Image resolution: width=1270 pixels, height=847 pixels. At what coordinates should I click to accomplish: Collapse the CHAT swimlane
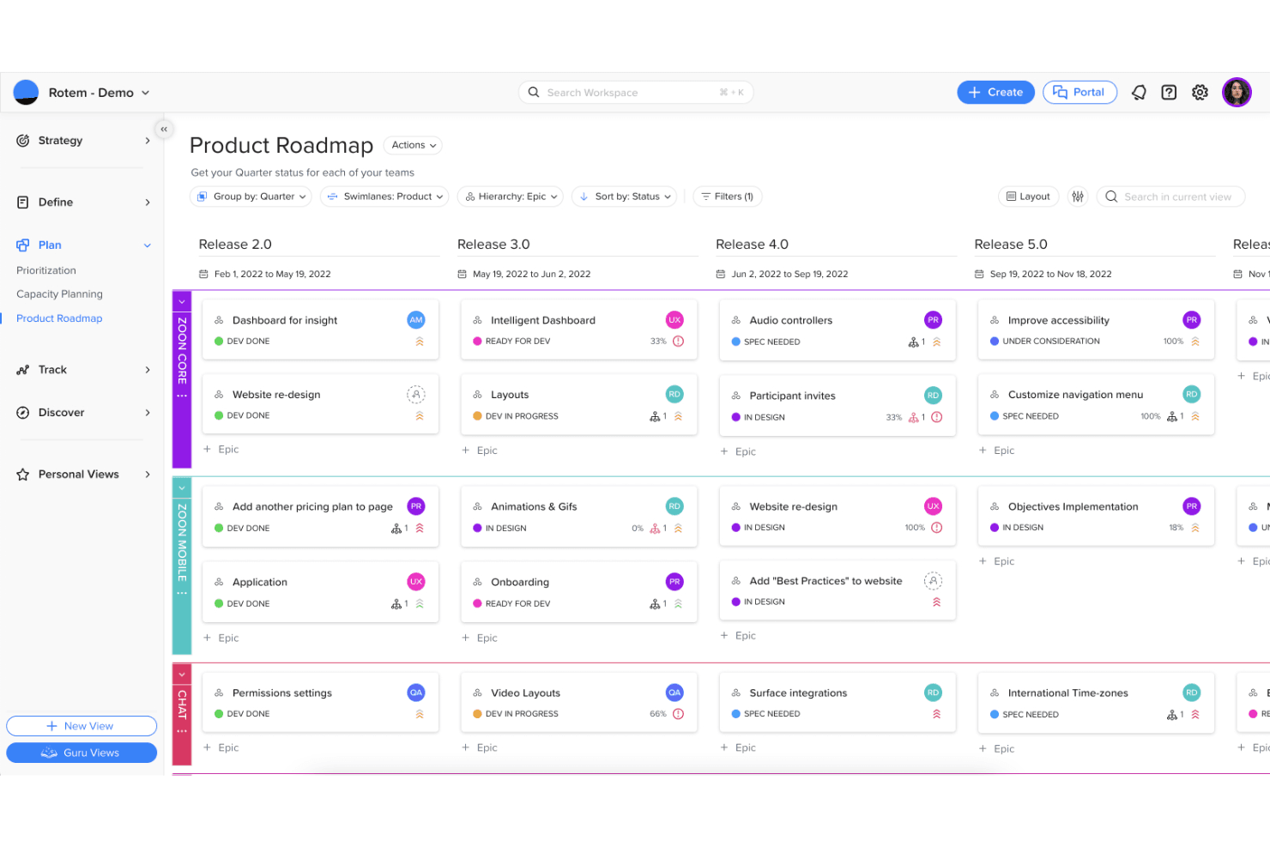182,675
